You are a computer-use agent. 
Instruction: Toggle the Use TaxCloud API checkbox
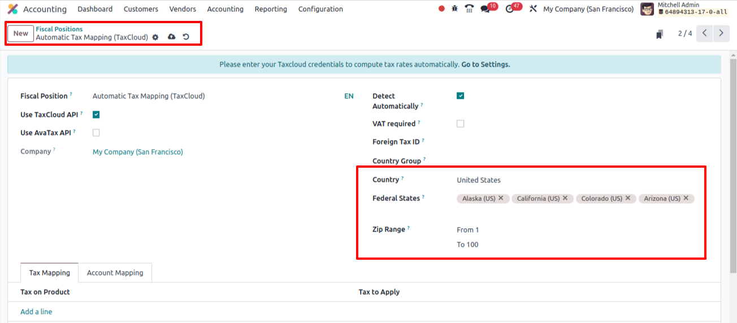click(96, 115)
